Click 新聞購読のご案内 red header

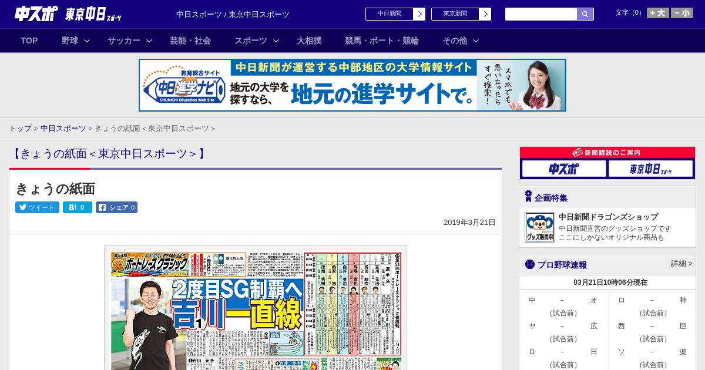[607, 153]
